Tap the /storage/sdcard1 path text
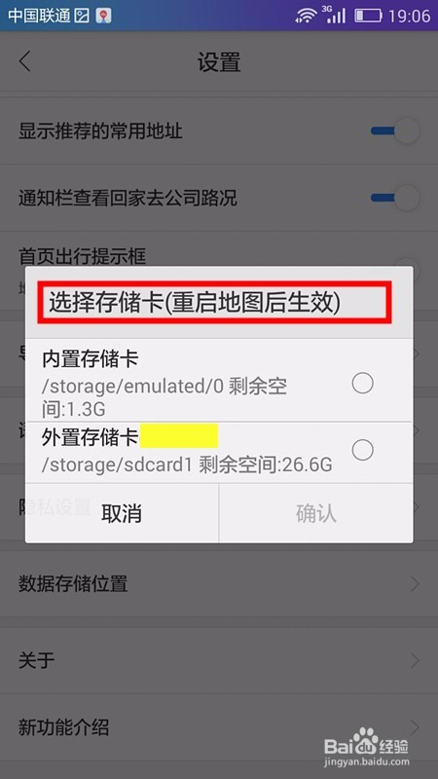 coord(117,465)
